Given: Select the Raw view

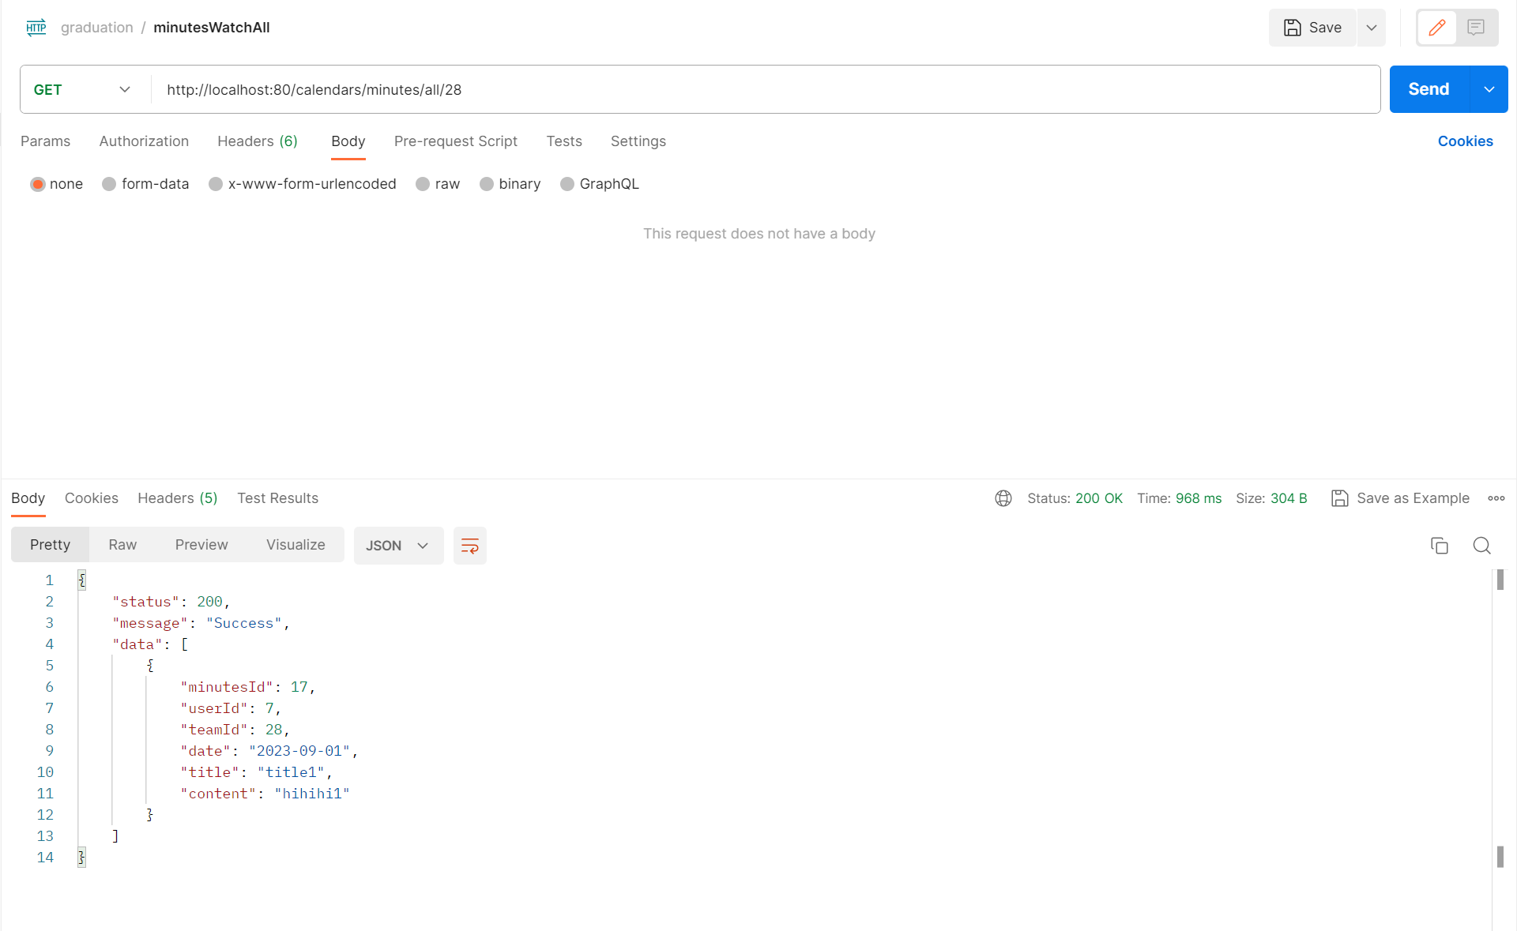Looking at the screenshot, I should click(122, 545).
